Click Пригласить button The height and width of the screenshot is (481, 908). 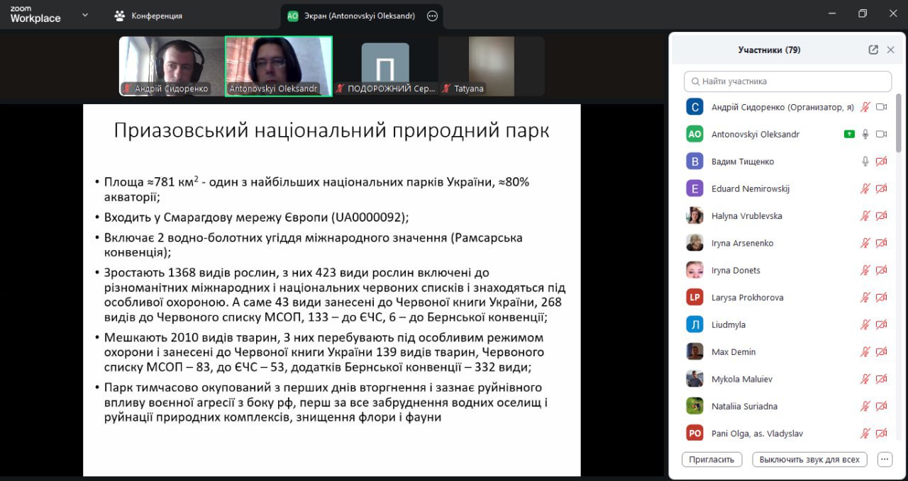(712, 459)
